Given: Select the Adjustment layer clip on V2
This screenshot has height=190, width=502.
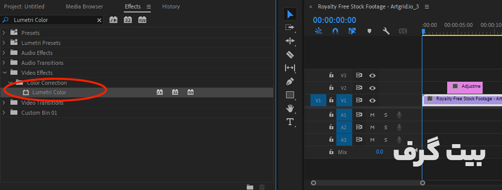Looking at the screenshot, I should click(x=465, y=87).
